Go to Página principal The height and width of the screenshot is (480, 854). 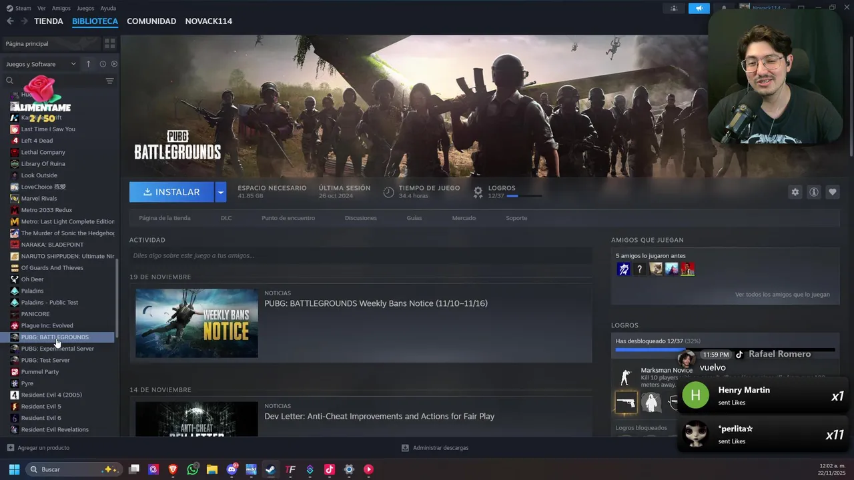(51, 43)
